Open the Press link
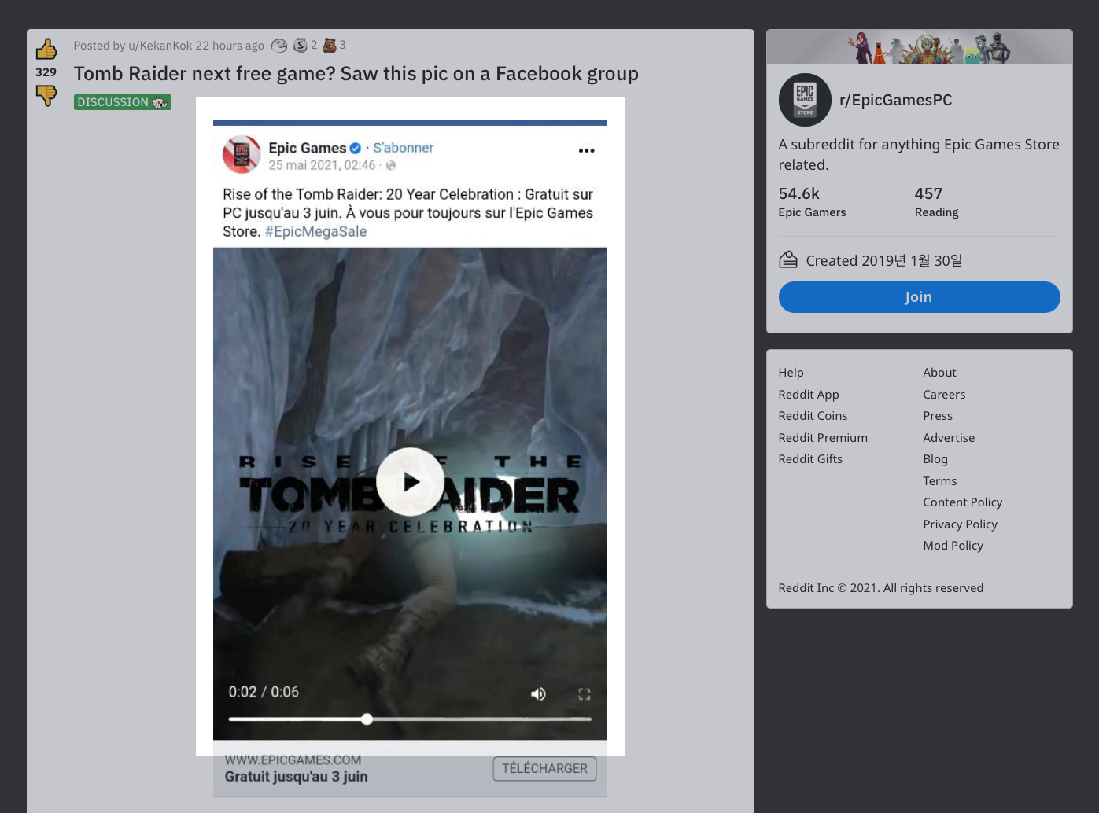This screenshot has height=813, width=1099. coord(938,416)
